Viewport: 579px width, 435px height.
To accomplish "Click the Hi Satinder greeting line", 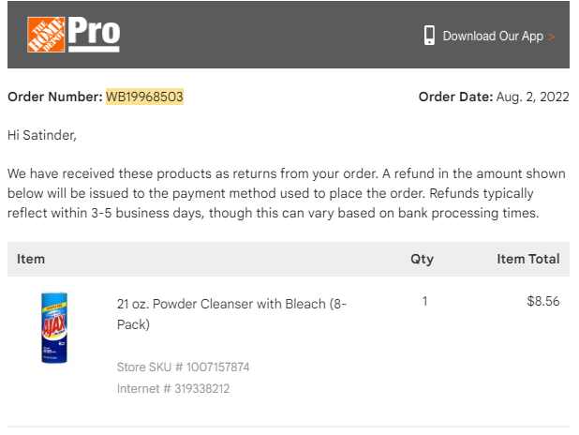I will pyautogui.click(x=42, y=135).
